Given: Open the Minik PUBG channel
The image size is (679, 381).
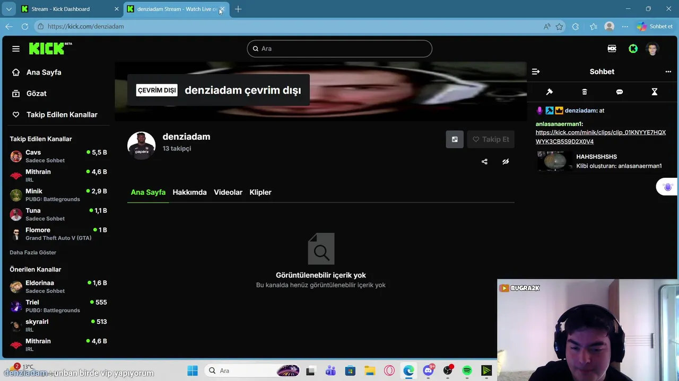Looking at the screenshot, I should point(58,195).
